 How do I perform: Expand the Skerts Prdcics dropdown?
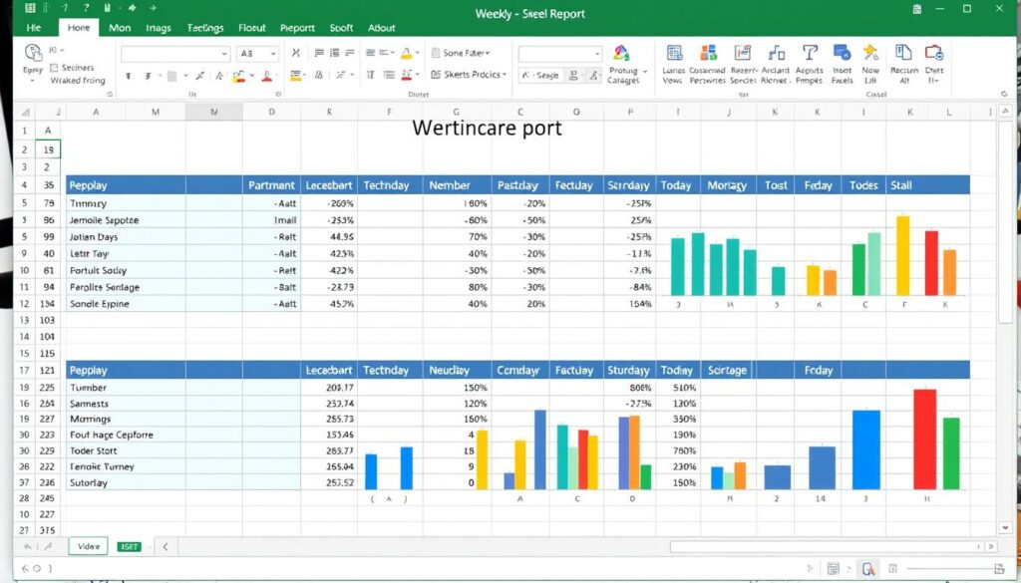point(469,74)
